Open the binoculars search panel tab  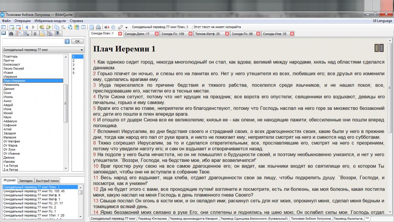[x=11, y=34]
